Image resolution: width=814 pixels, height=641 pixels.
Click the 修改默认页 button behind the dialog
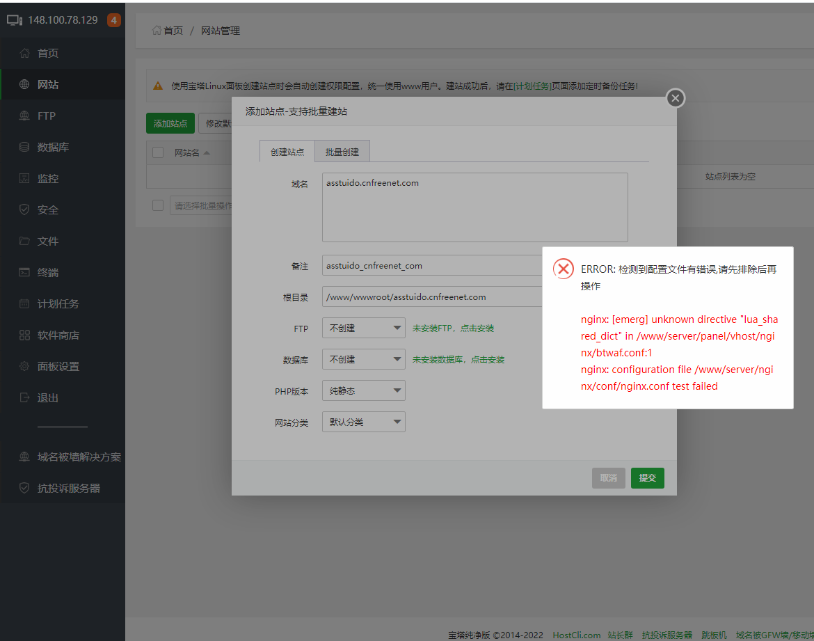coord(216,123)
